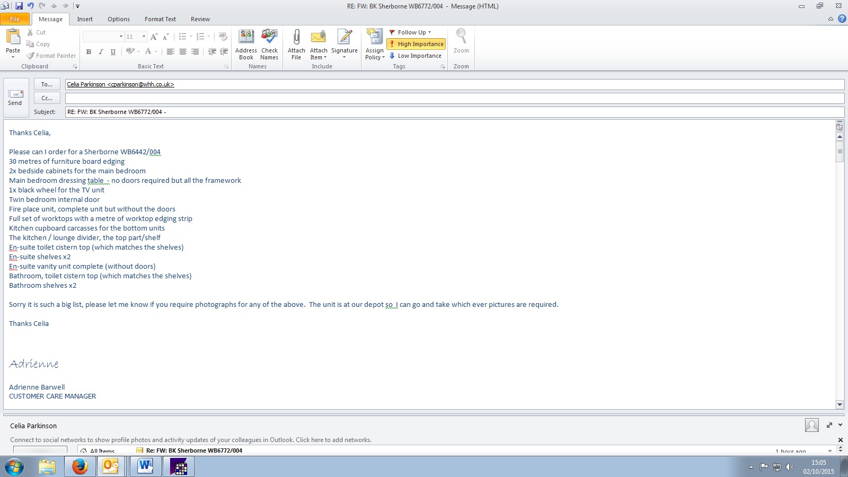Click in the Subject field
Image resolution: width=848 pixels, height=477 pixels.
pyautogui.click(x=455, y=112)
